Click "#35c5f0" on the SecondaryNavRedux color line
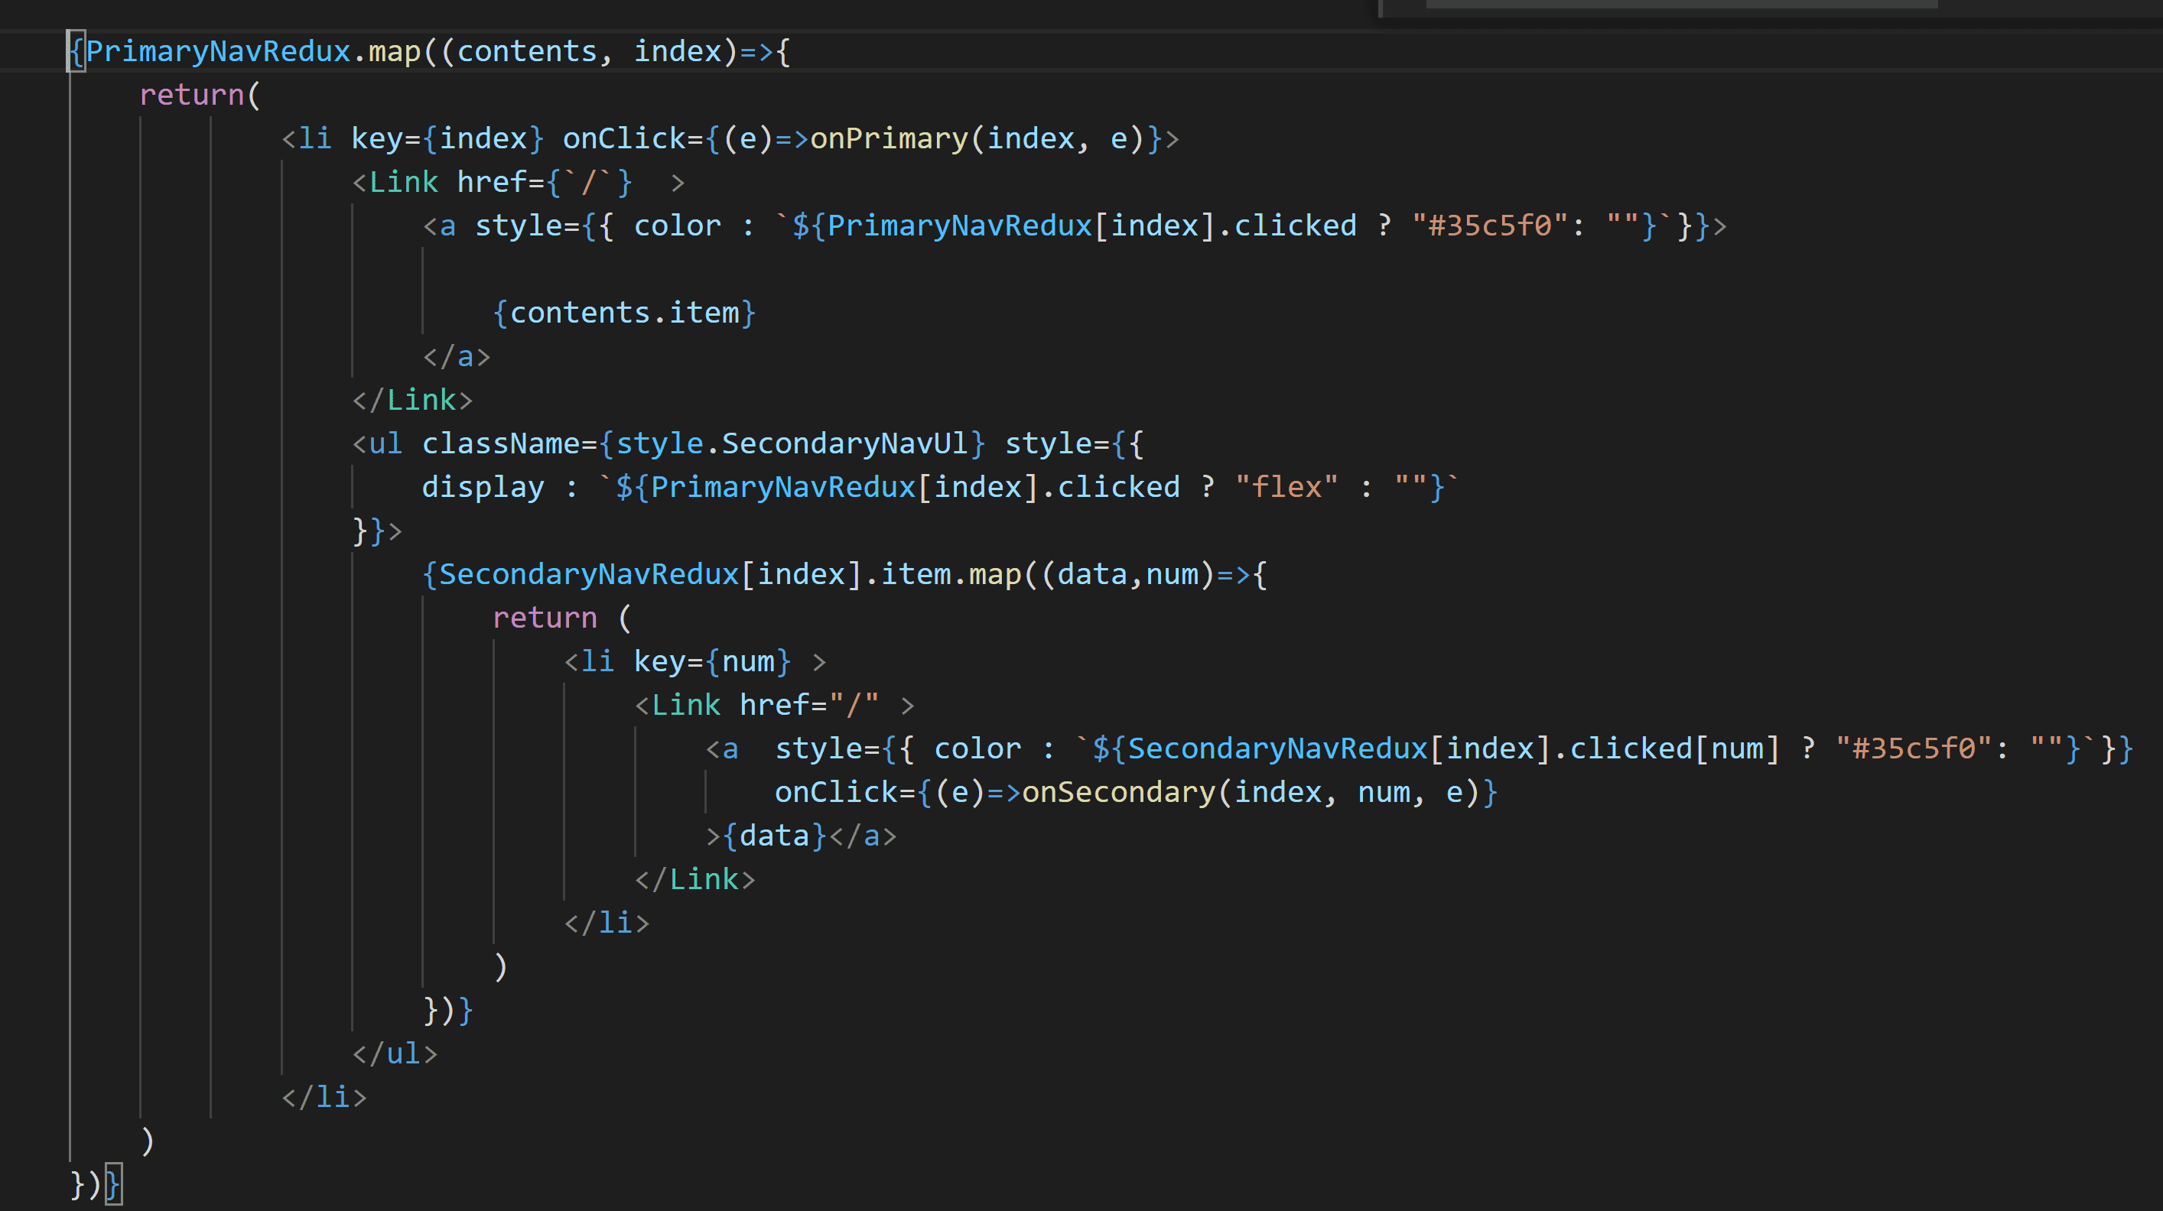Screen dimensions: 2163x1211 (x=1914, y=748)
